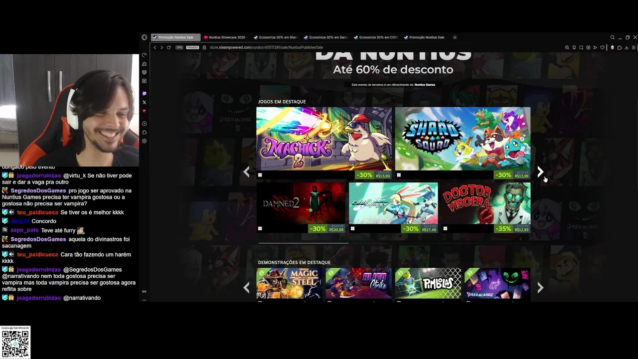Switch to the Economize 30% em Dam tab
The height and width of the screenshot is (359, 638).
325,37
